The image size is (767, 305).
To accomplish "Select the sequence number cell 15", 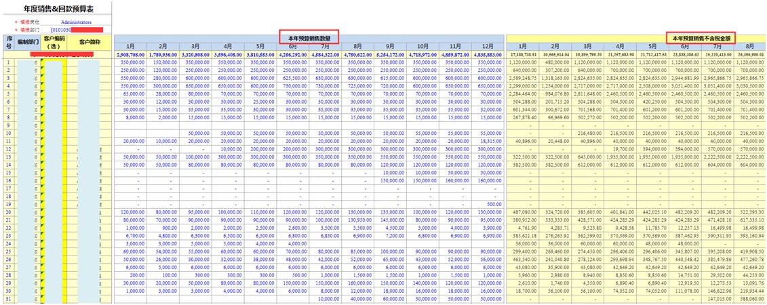I will [x=8, y=173].
